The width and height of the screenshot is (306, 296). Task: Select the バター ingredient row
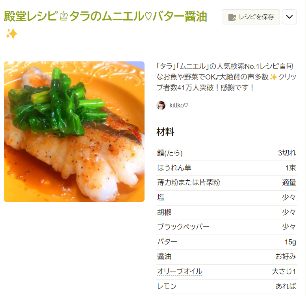point(226,242)
